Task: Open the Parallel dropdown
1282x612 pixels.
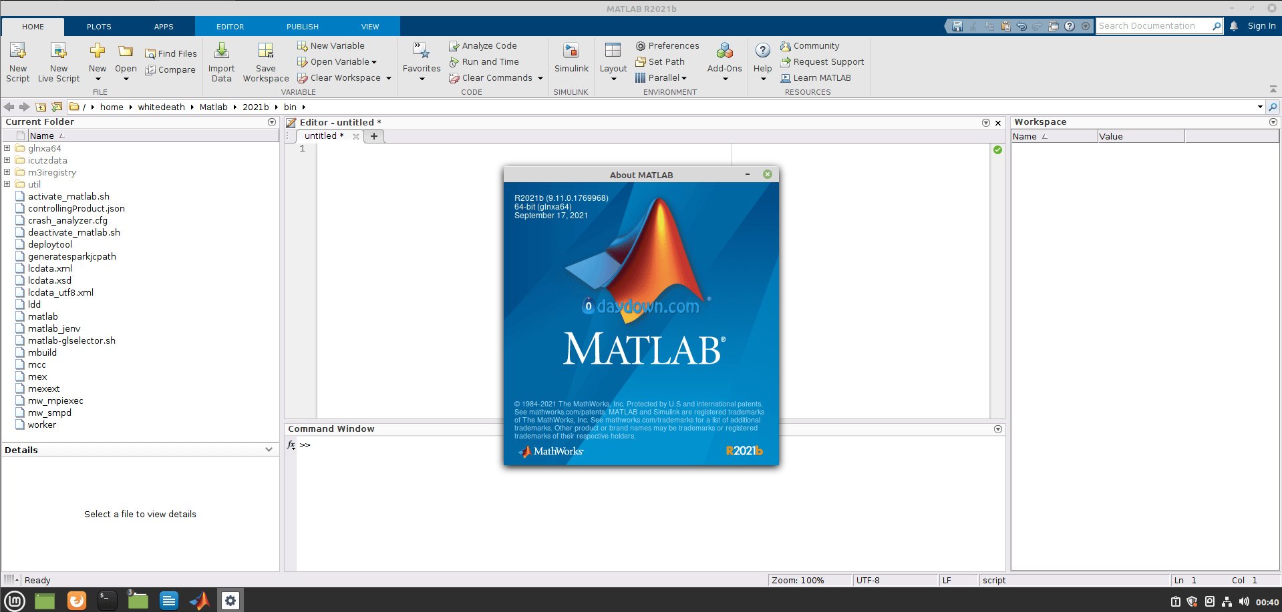Action: (684, 78)
